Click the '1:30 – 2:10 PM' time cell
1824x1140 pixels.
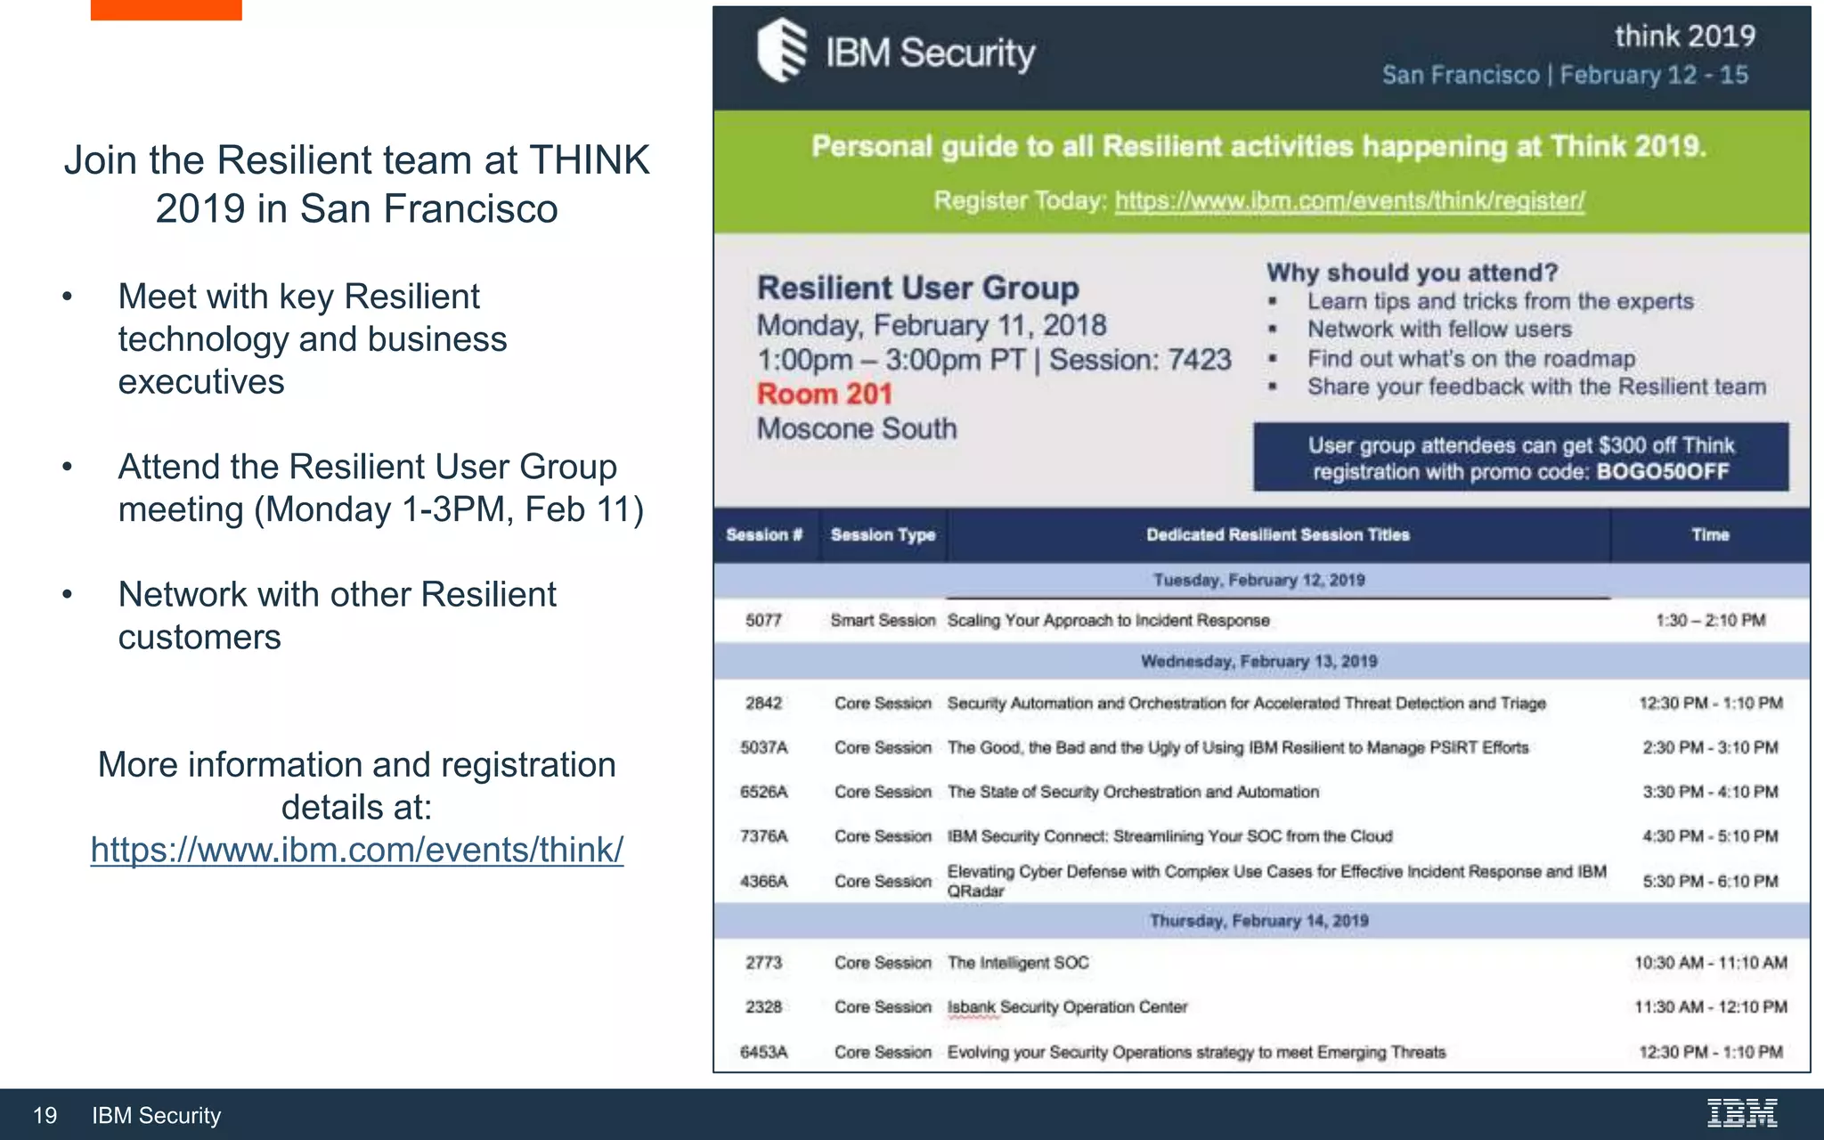[1711, 621]
